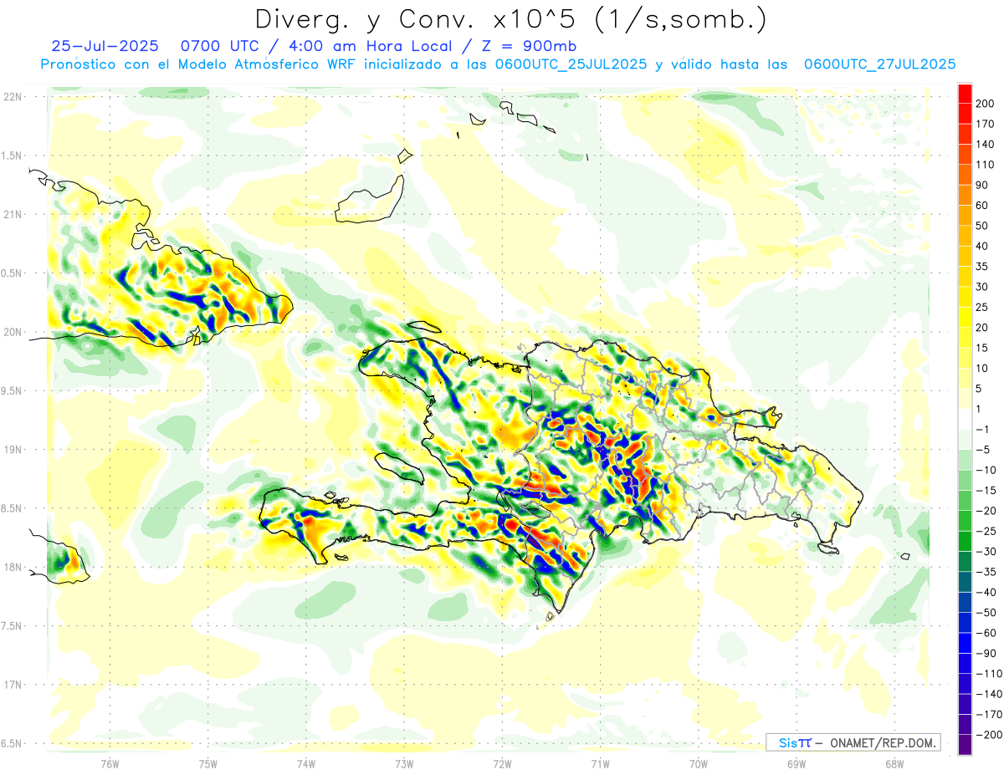Screen dimensions: 1004x775
Task: Click the colorbar value '90' in the positive range
Action: (x=982, y=186)
